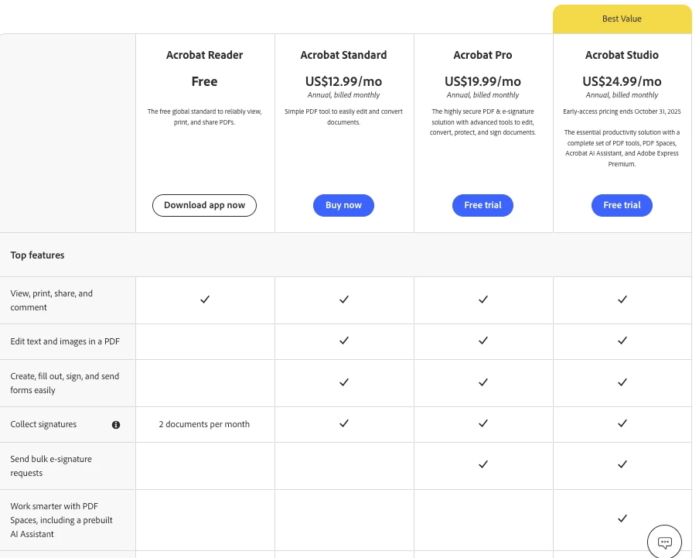This screenshot has height=558, width=699.
Task: Start the Acrobat Studio Free trial
Action: click(622, 205)
